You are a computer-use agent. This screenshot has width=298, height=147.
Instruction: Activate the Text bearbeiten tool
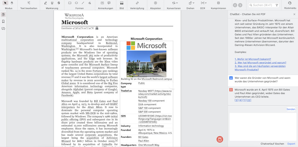point(29,3)
